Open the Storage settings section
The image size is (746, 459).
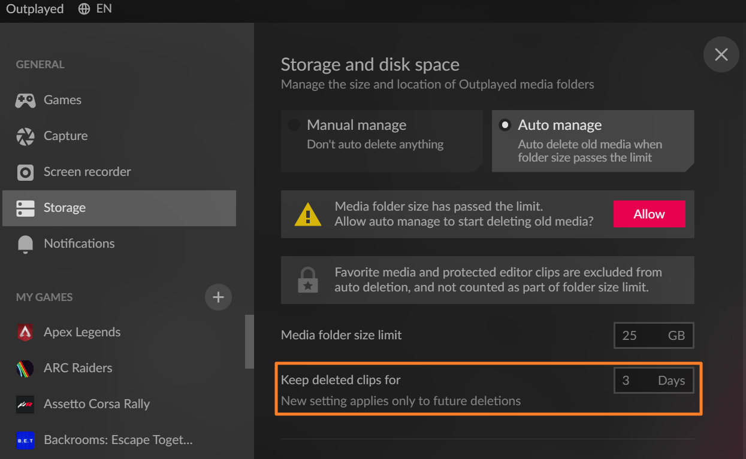[119, 208]
